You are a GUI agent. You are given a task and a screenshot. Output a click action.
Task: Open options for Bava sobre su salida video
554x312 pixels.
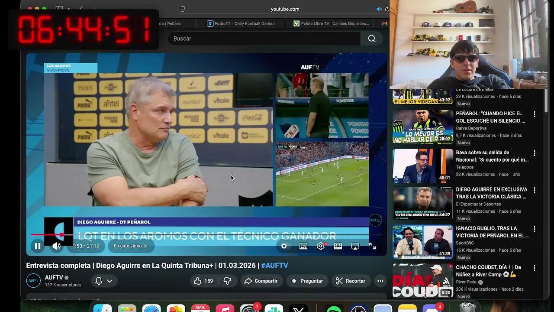(x=535, y=153)
